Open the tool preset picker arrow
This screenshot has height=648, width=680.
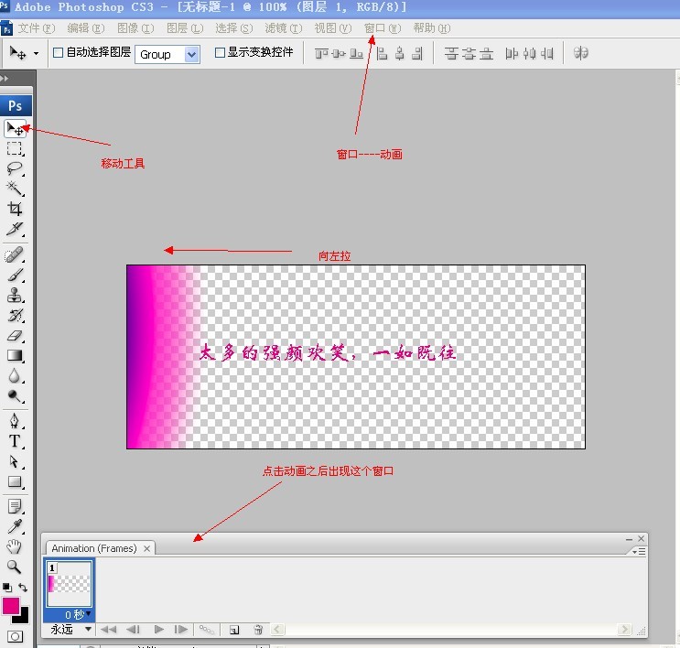coord(36,53)
